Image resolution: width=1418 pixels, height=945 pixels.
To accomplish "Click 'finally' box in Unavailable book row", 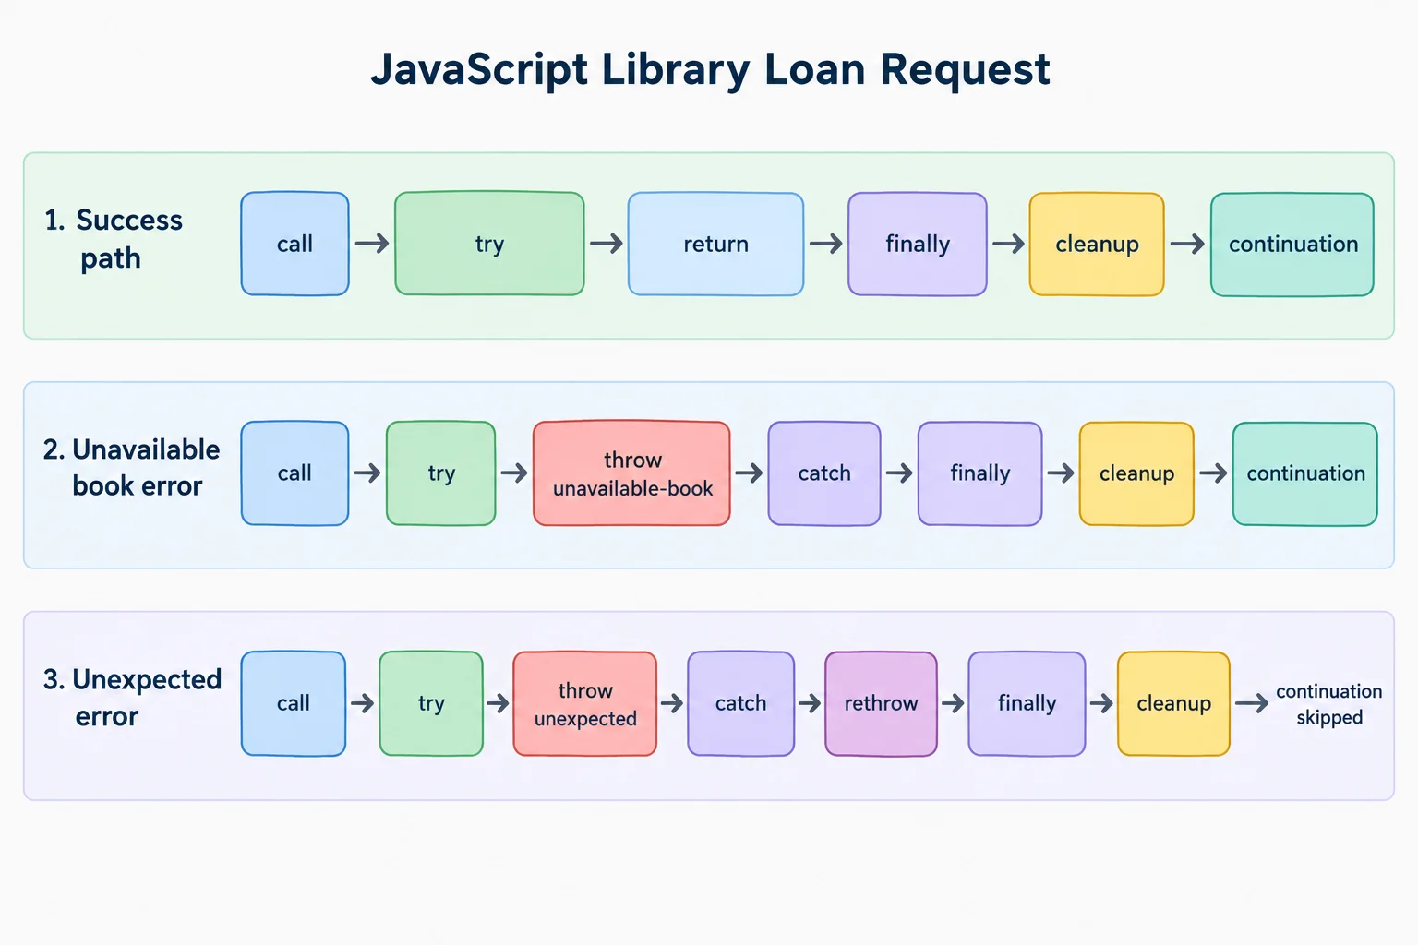I will tap(980, 473).
